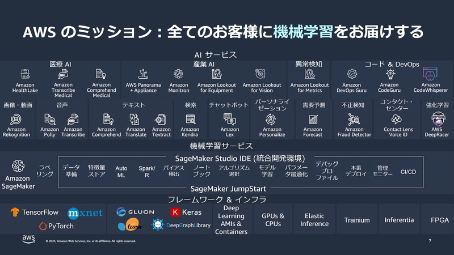This screenshot has height=255, width=454.
Task: Click the Amazon Forecast chart icon
Action: tap(313, 120)
